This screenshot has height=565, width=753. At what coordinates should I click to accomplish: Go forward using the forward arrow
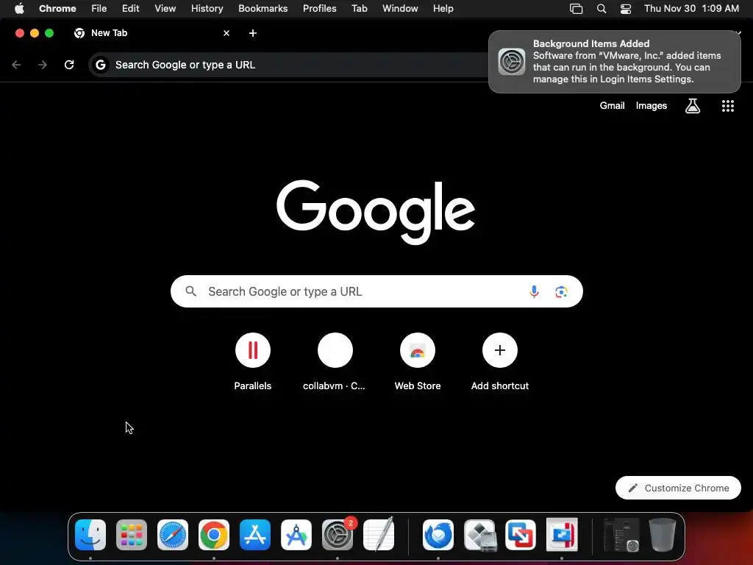click(x=43, y=65)
